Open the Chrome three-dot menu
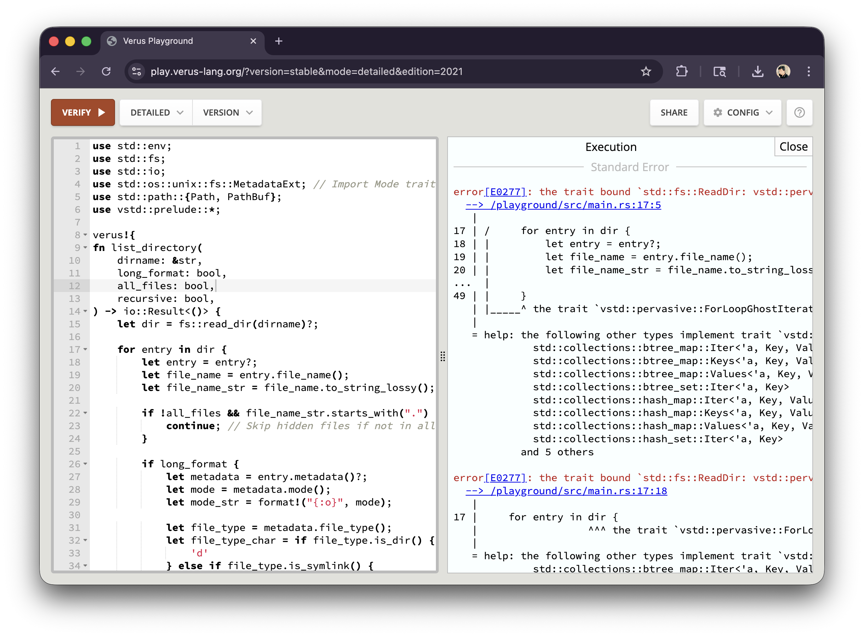Image resolution: width=864 pixels, height=637 pixels. pyautogui.click(x=808, y=71)
